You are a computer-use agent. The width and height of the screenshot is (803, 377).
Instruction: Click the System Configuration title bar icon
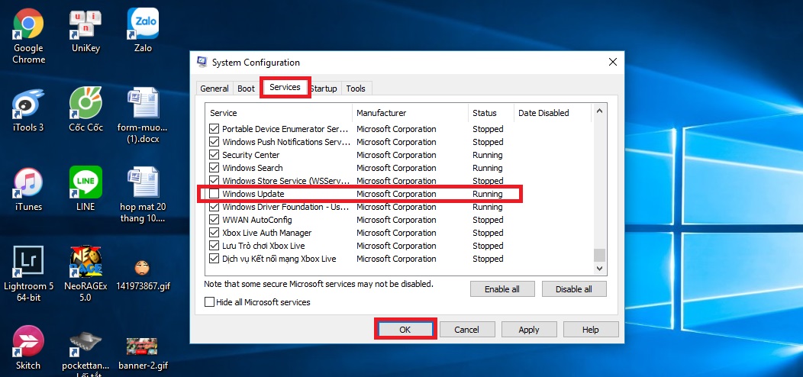pyautogui.click(x=202, y=63)
